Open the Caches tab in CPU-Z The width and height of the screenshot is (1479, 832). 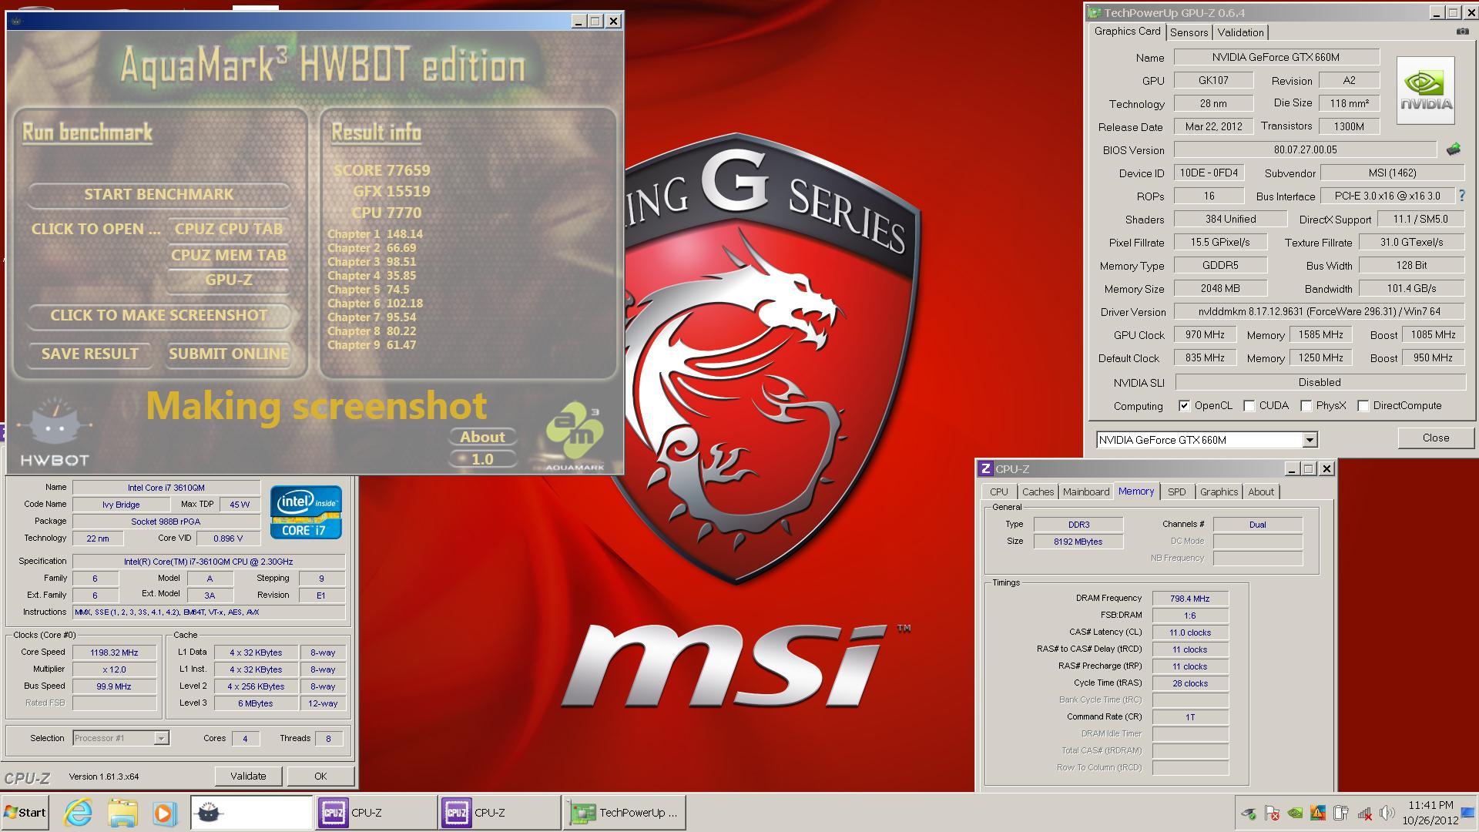1038,491
